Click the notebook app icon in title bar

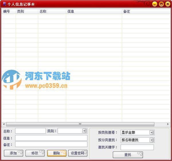[x=5, y=4]
